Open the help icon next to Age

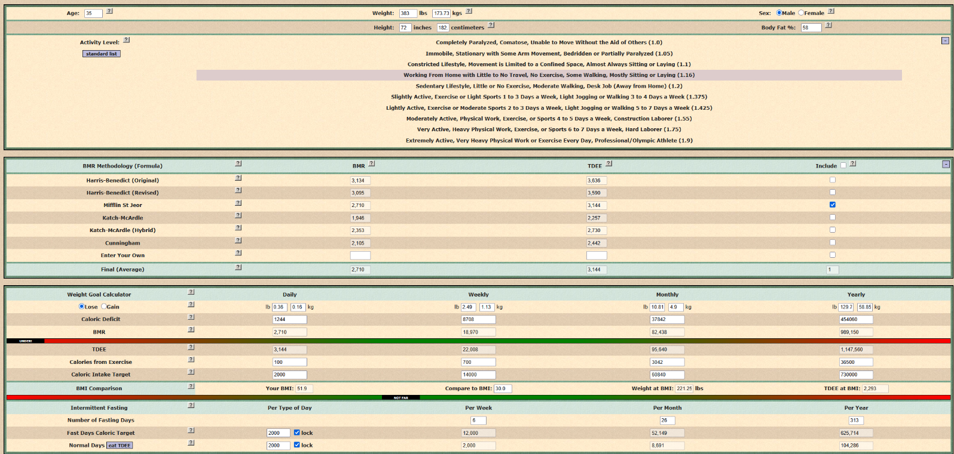click(x=109, y=11)
